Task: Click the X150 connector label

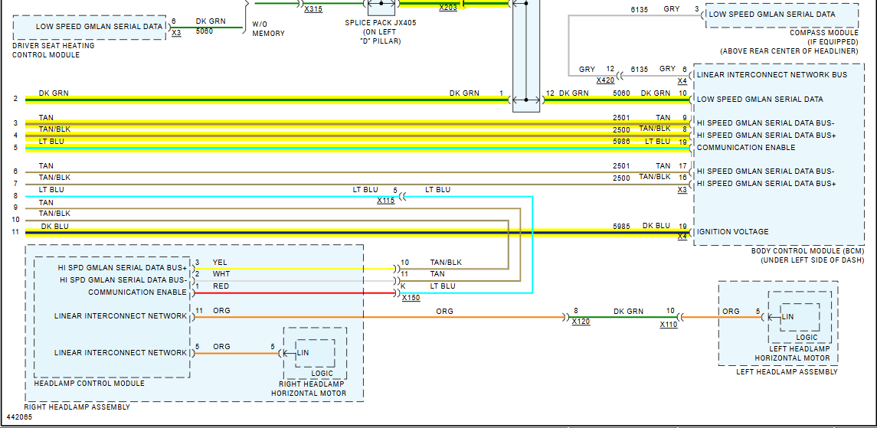Action: 411,298
